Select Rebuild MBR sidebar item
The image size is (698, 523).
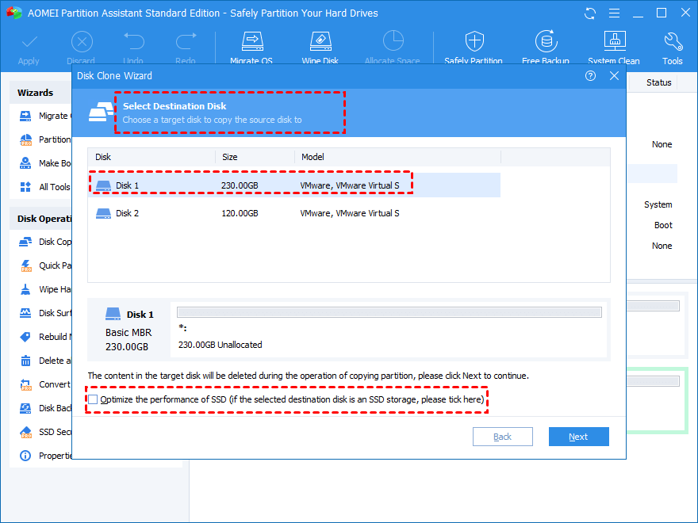click(x=45, y=337)
